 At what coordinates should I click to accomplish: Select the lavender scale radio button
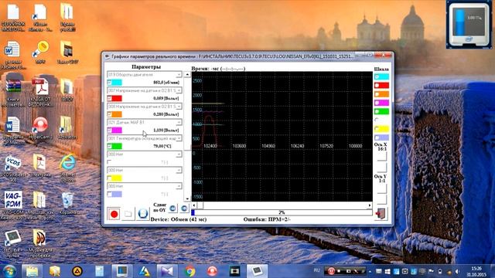pos(377,137)
